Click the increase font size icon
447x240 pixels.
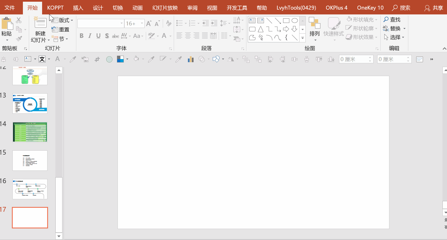pos(149,23)
